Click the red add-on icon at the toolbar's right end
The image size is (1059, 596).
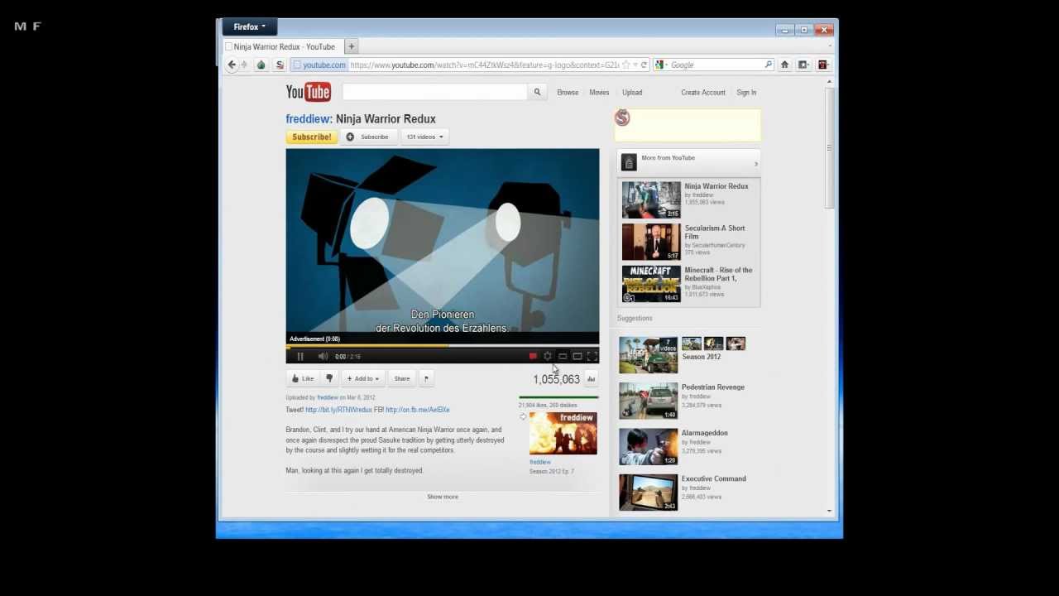(x=823, y=65)
